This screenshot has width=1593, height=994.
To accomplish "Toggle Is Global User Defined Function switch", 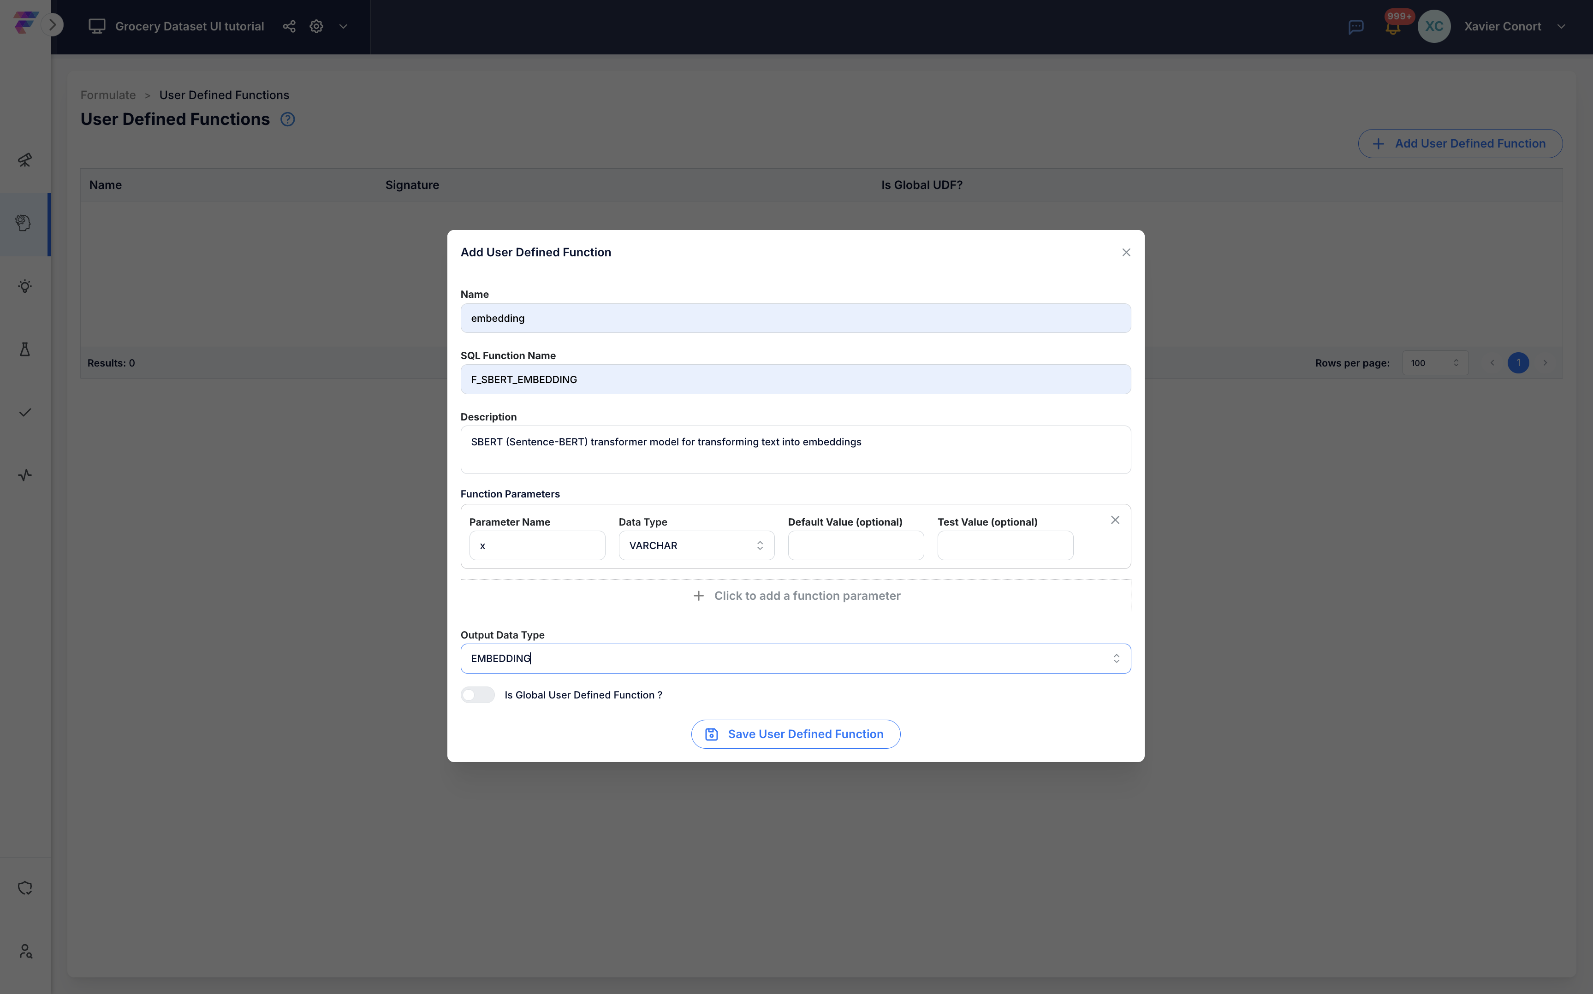I will coord(477,695).
